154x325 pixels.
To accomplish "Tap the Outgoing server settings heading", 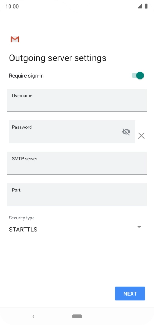I will coord(57,58).
